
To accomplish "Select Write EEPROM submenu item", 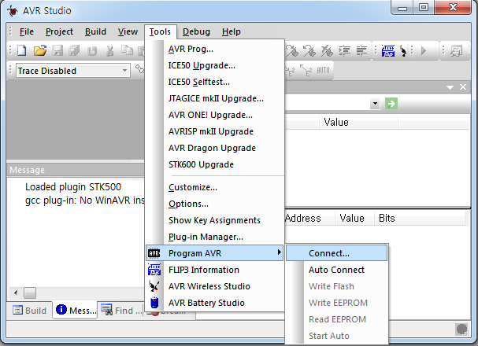I will click(x=336, y=303).
